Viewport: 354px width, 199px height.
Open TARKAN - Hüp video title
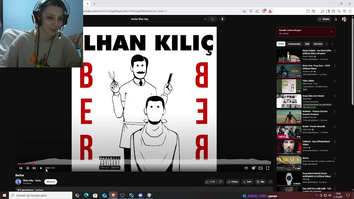coord(316,143)
